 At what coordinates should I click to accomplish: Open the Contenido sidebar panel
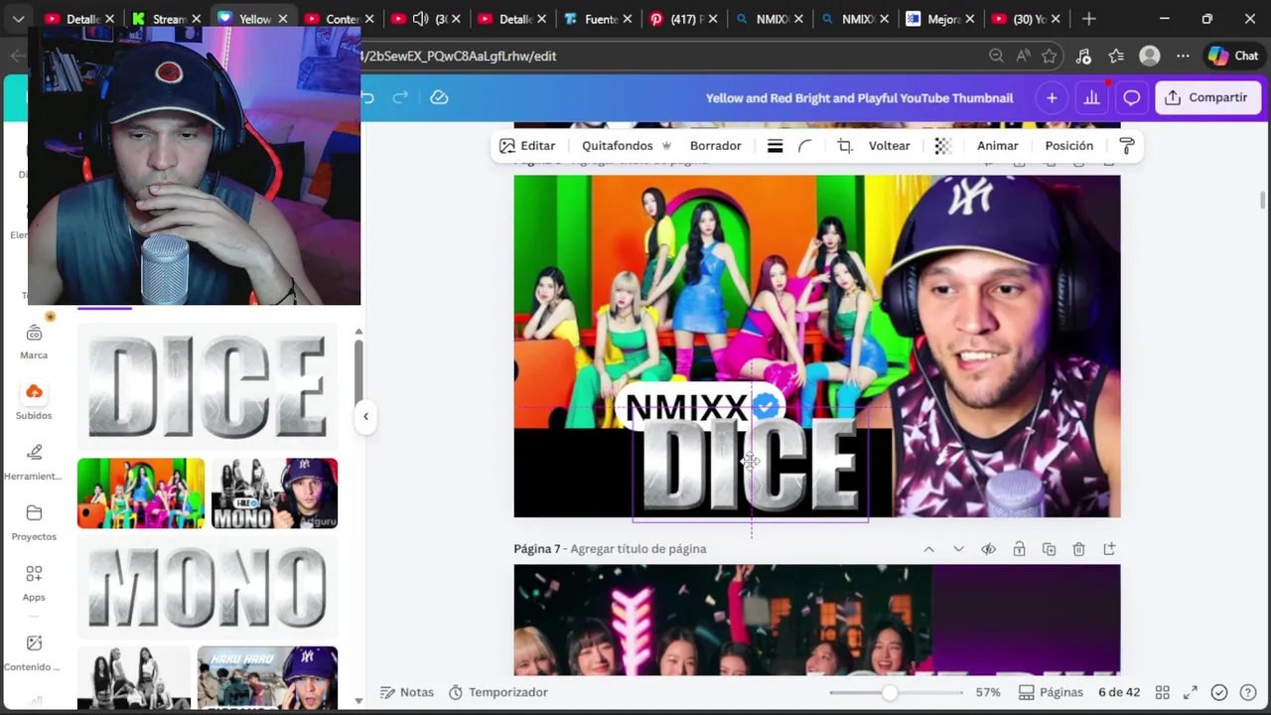pos(34,653)
